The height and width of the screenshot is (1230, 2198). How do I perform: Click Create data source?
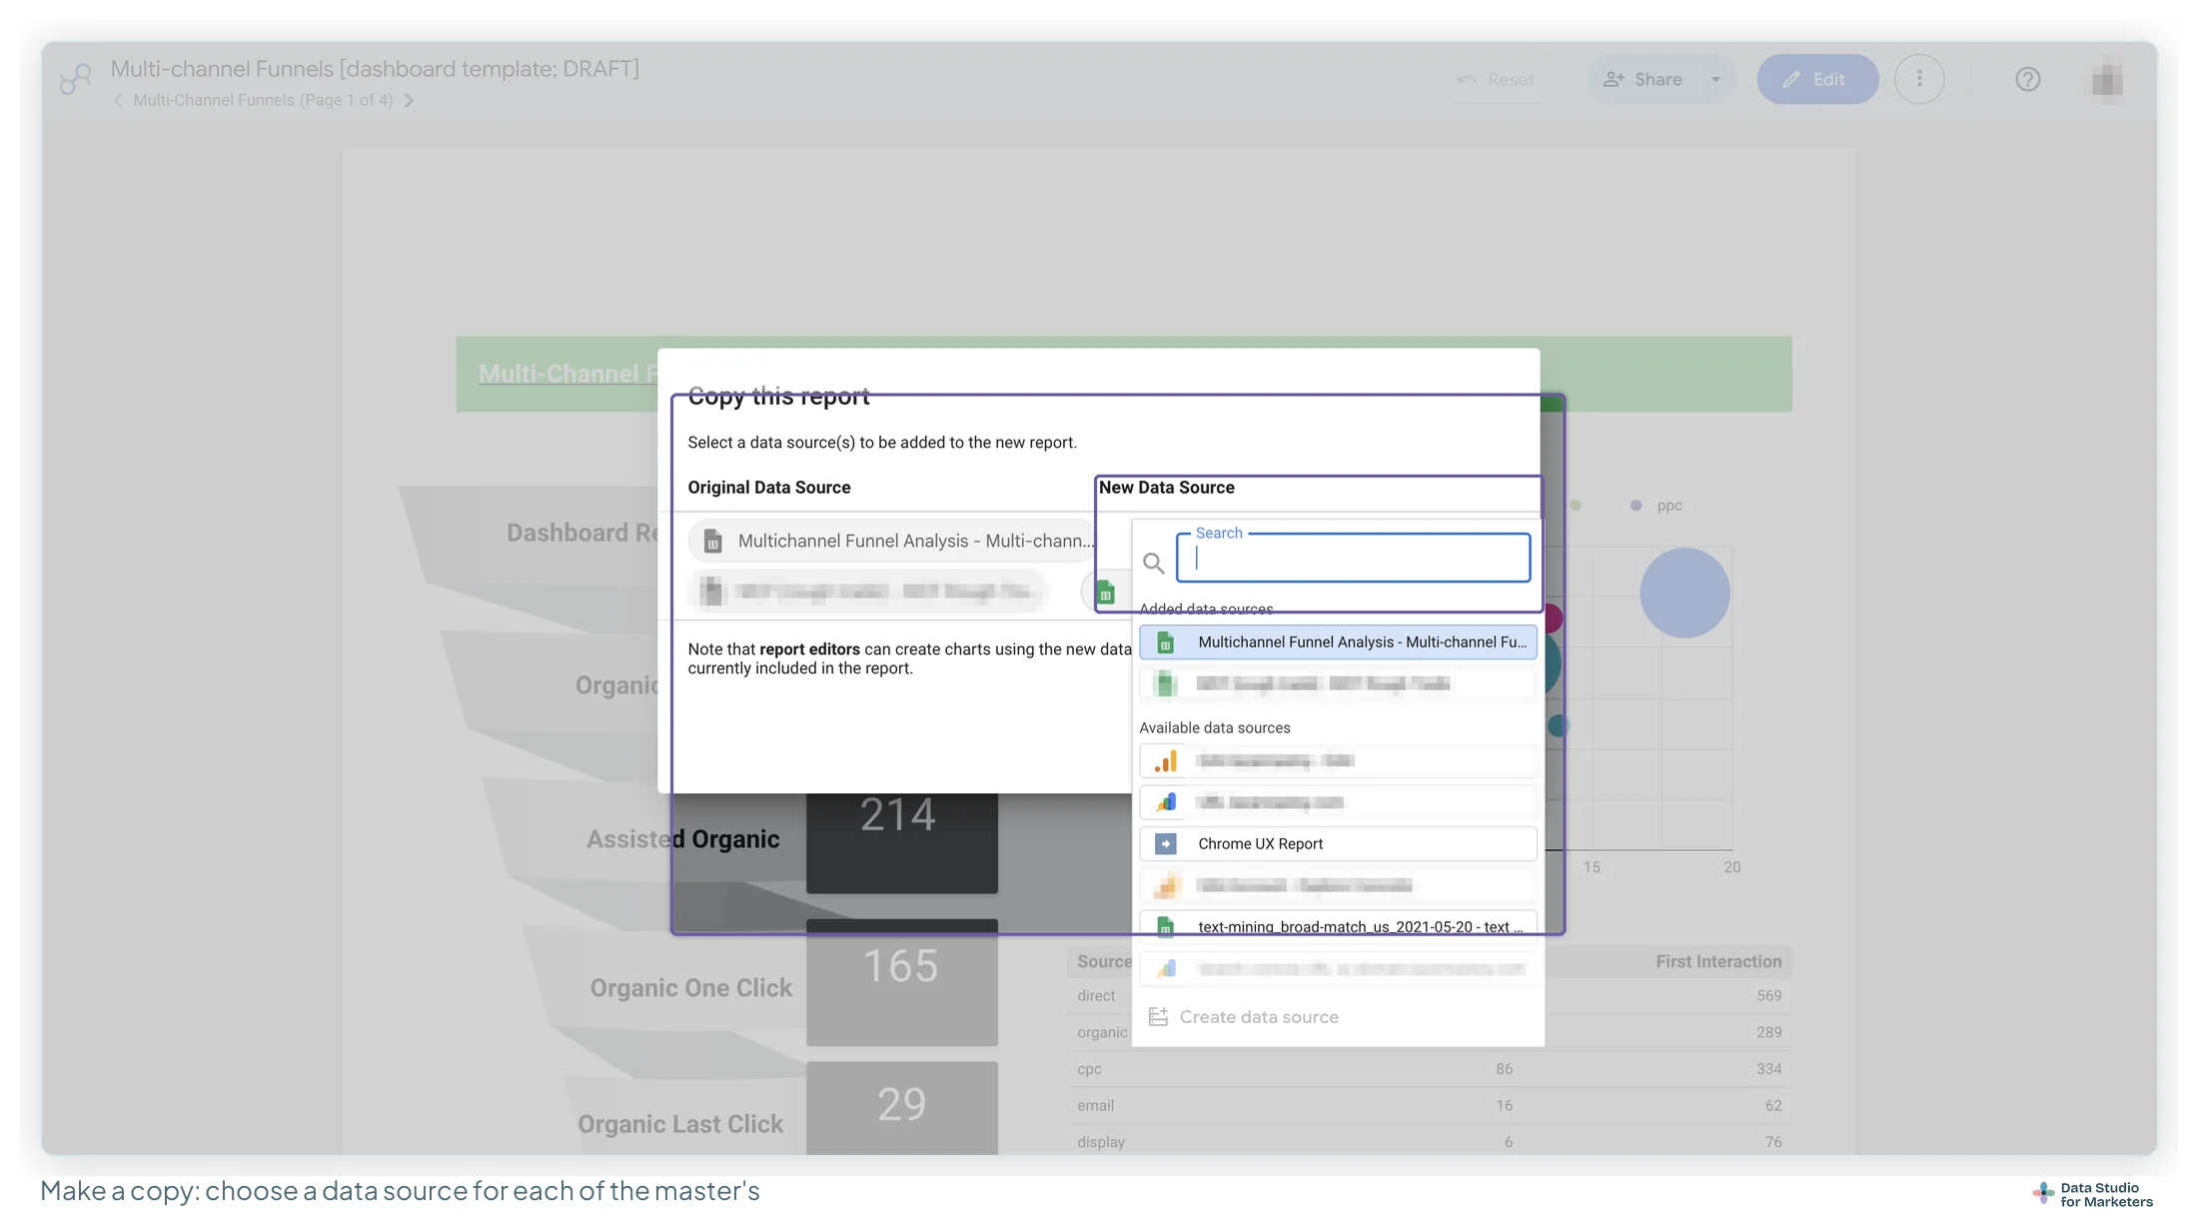(1244, 1017)
